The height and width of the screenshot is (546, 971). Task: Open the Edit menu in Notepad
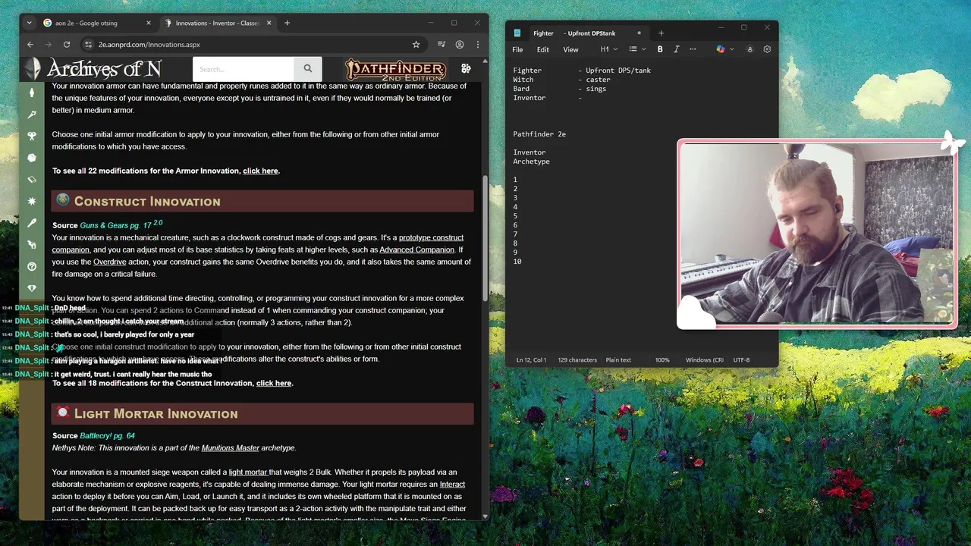coord(543,49)
